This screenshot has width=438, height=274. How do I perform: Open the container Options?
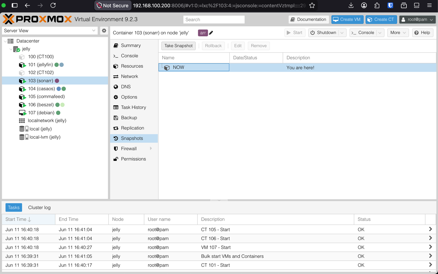click(134, 97)
